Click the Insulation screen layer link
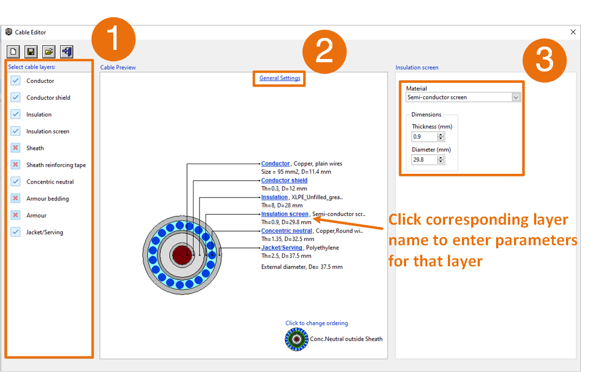The image size is (591, 372). click(285, 214)
